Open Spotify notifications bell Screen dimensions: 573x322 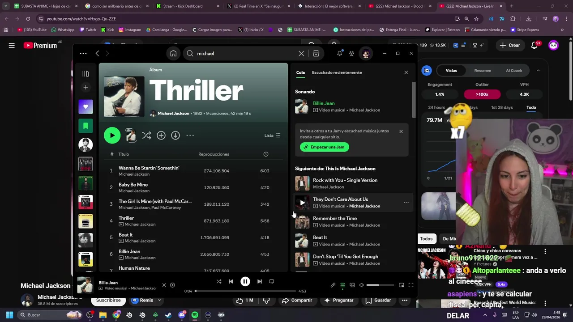point(339,53)
